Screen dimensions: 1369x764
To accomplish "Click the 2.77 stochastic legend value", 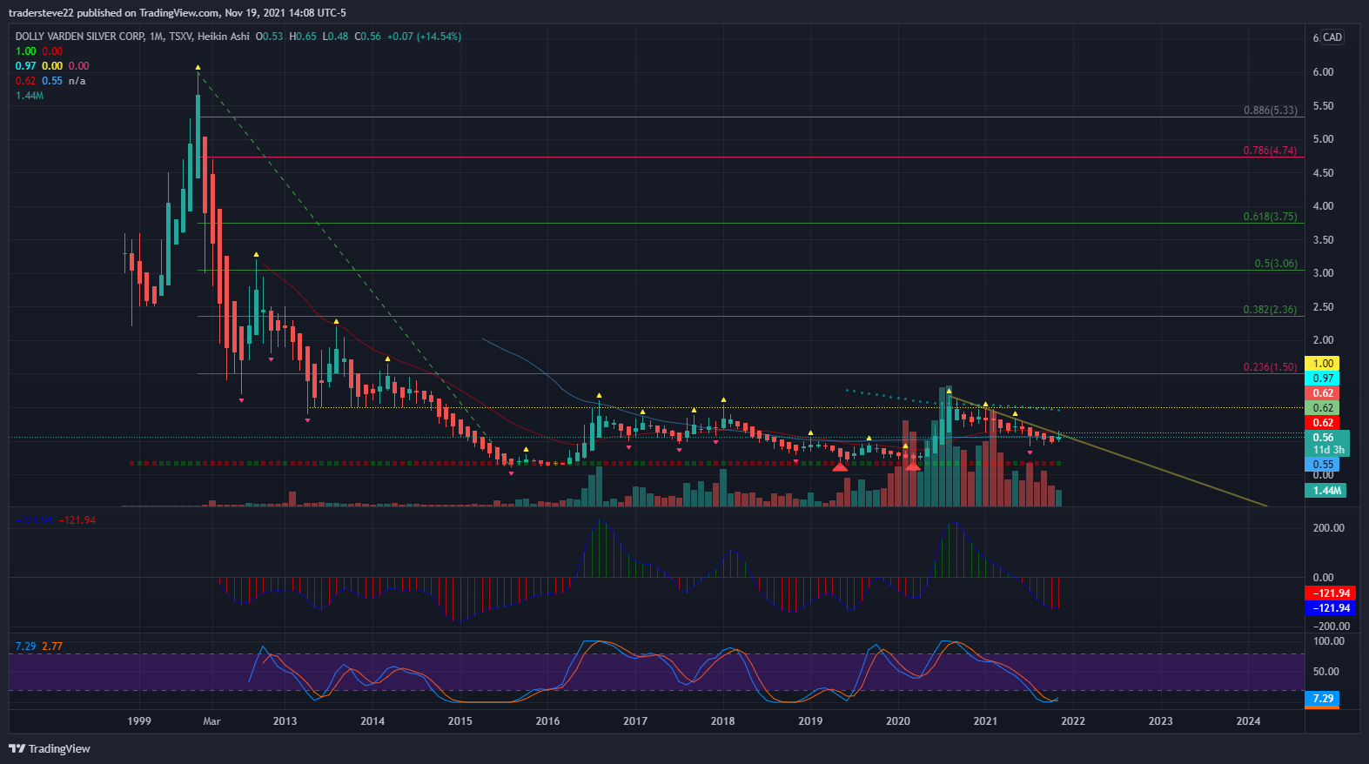I will [x=52, y=647].
